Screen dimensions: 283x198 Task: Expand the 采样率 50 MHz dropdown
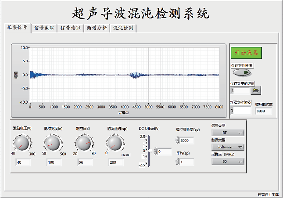[227, 162]
